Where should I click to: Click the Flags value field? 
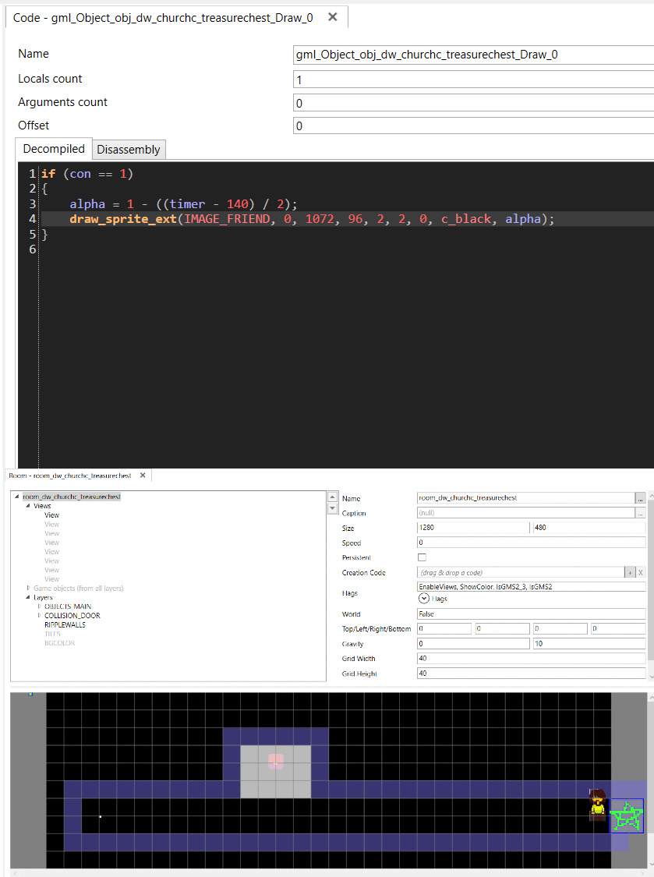click(x=532, y=587)
